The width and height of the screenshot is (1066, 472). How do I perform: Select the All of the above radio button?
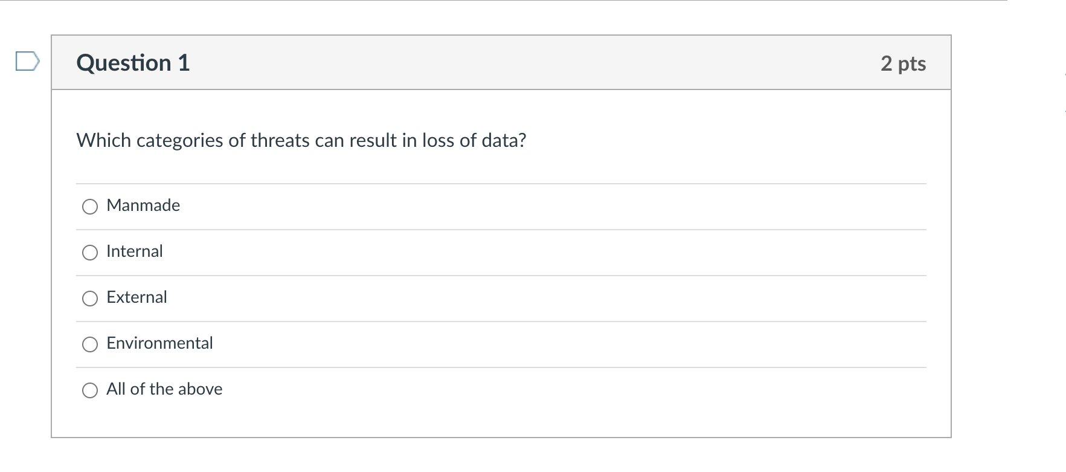click(x=90, y=390)
